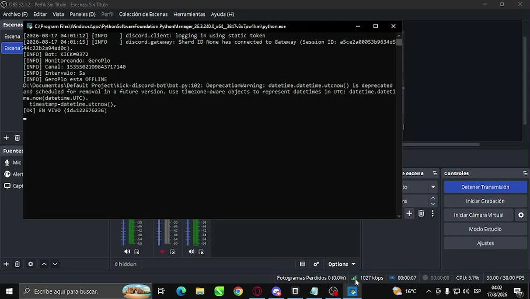Move selected source up in the list
Screen dimensions: 530x299
[x=44, y=264]
